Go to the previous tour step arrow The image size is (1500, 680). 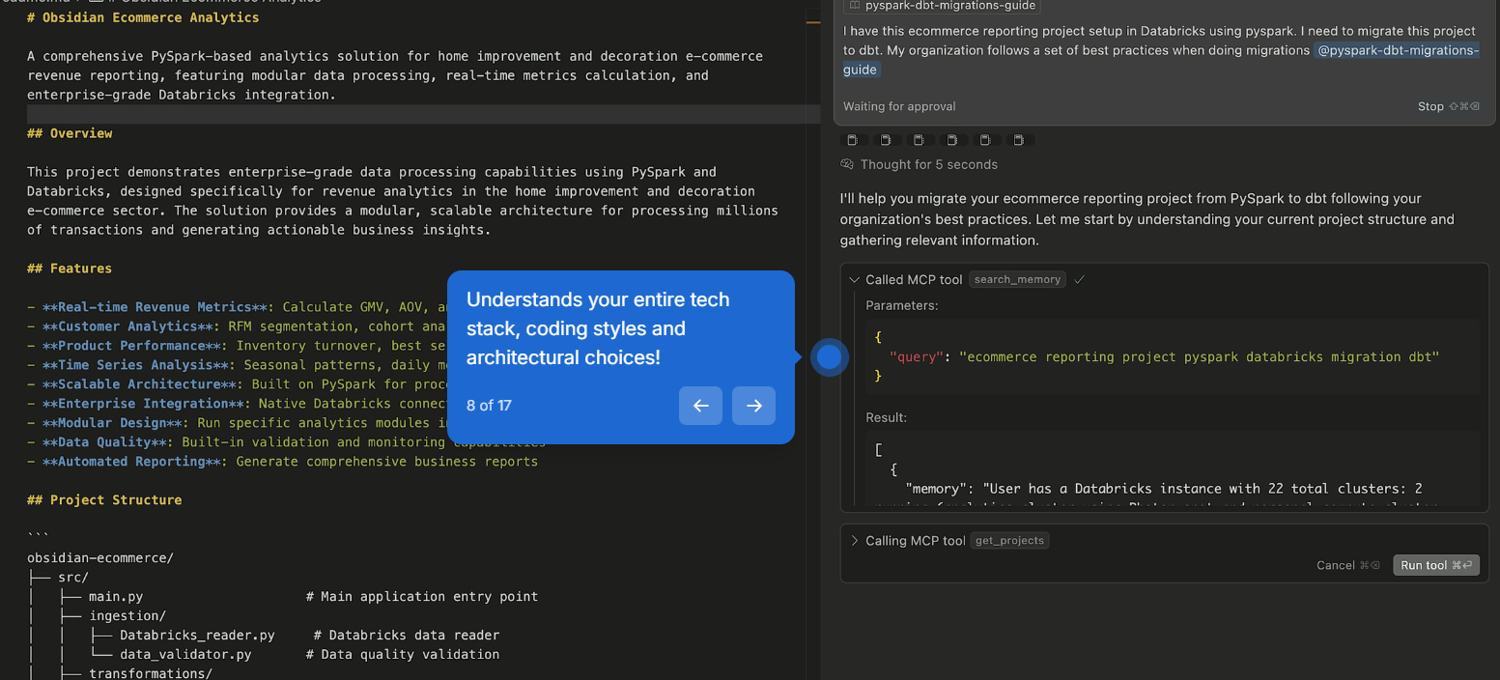[700, 406]
